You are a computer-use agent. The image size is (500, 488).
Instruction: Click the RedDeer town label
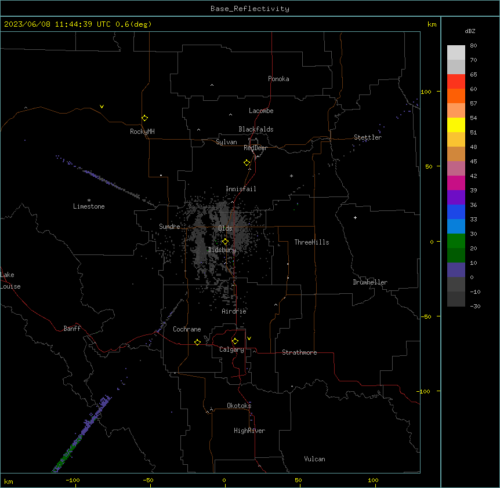click(x=255, y=148)
